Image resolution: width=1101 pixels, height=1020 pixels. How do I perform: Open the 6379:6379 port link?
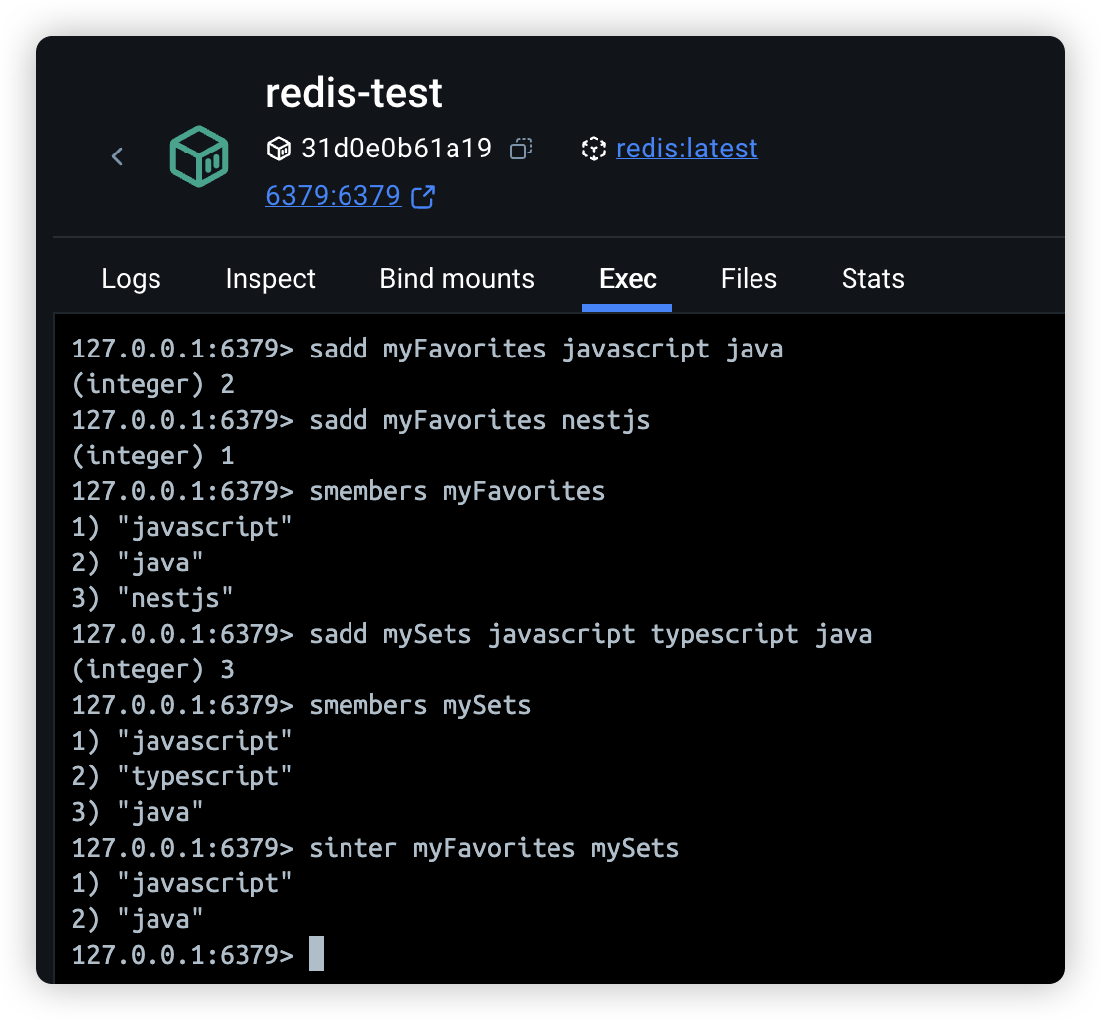pos(333,196)
